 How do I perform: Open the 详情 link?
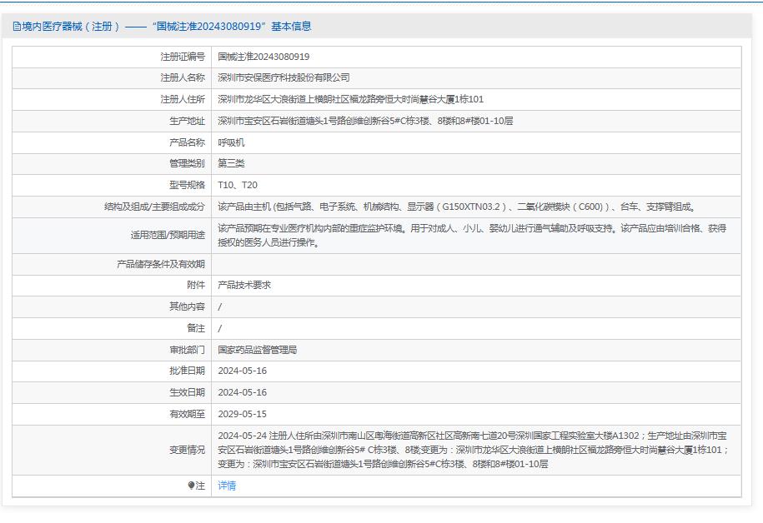tap(227, 486)
